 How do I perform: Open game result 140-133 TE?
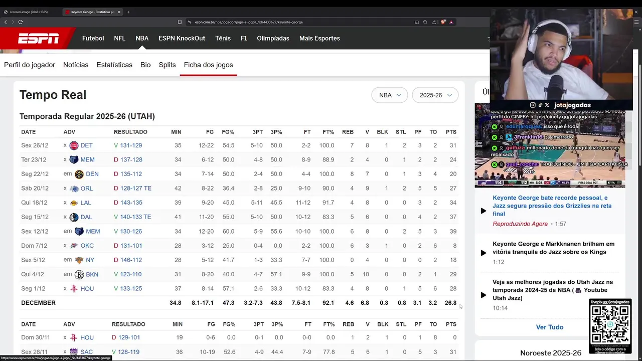tap(135, 217)
